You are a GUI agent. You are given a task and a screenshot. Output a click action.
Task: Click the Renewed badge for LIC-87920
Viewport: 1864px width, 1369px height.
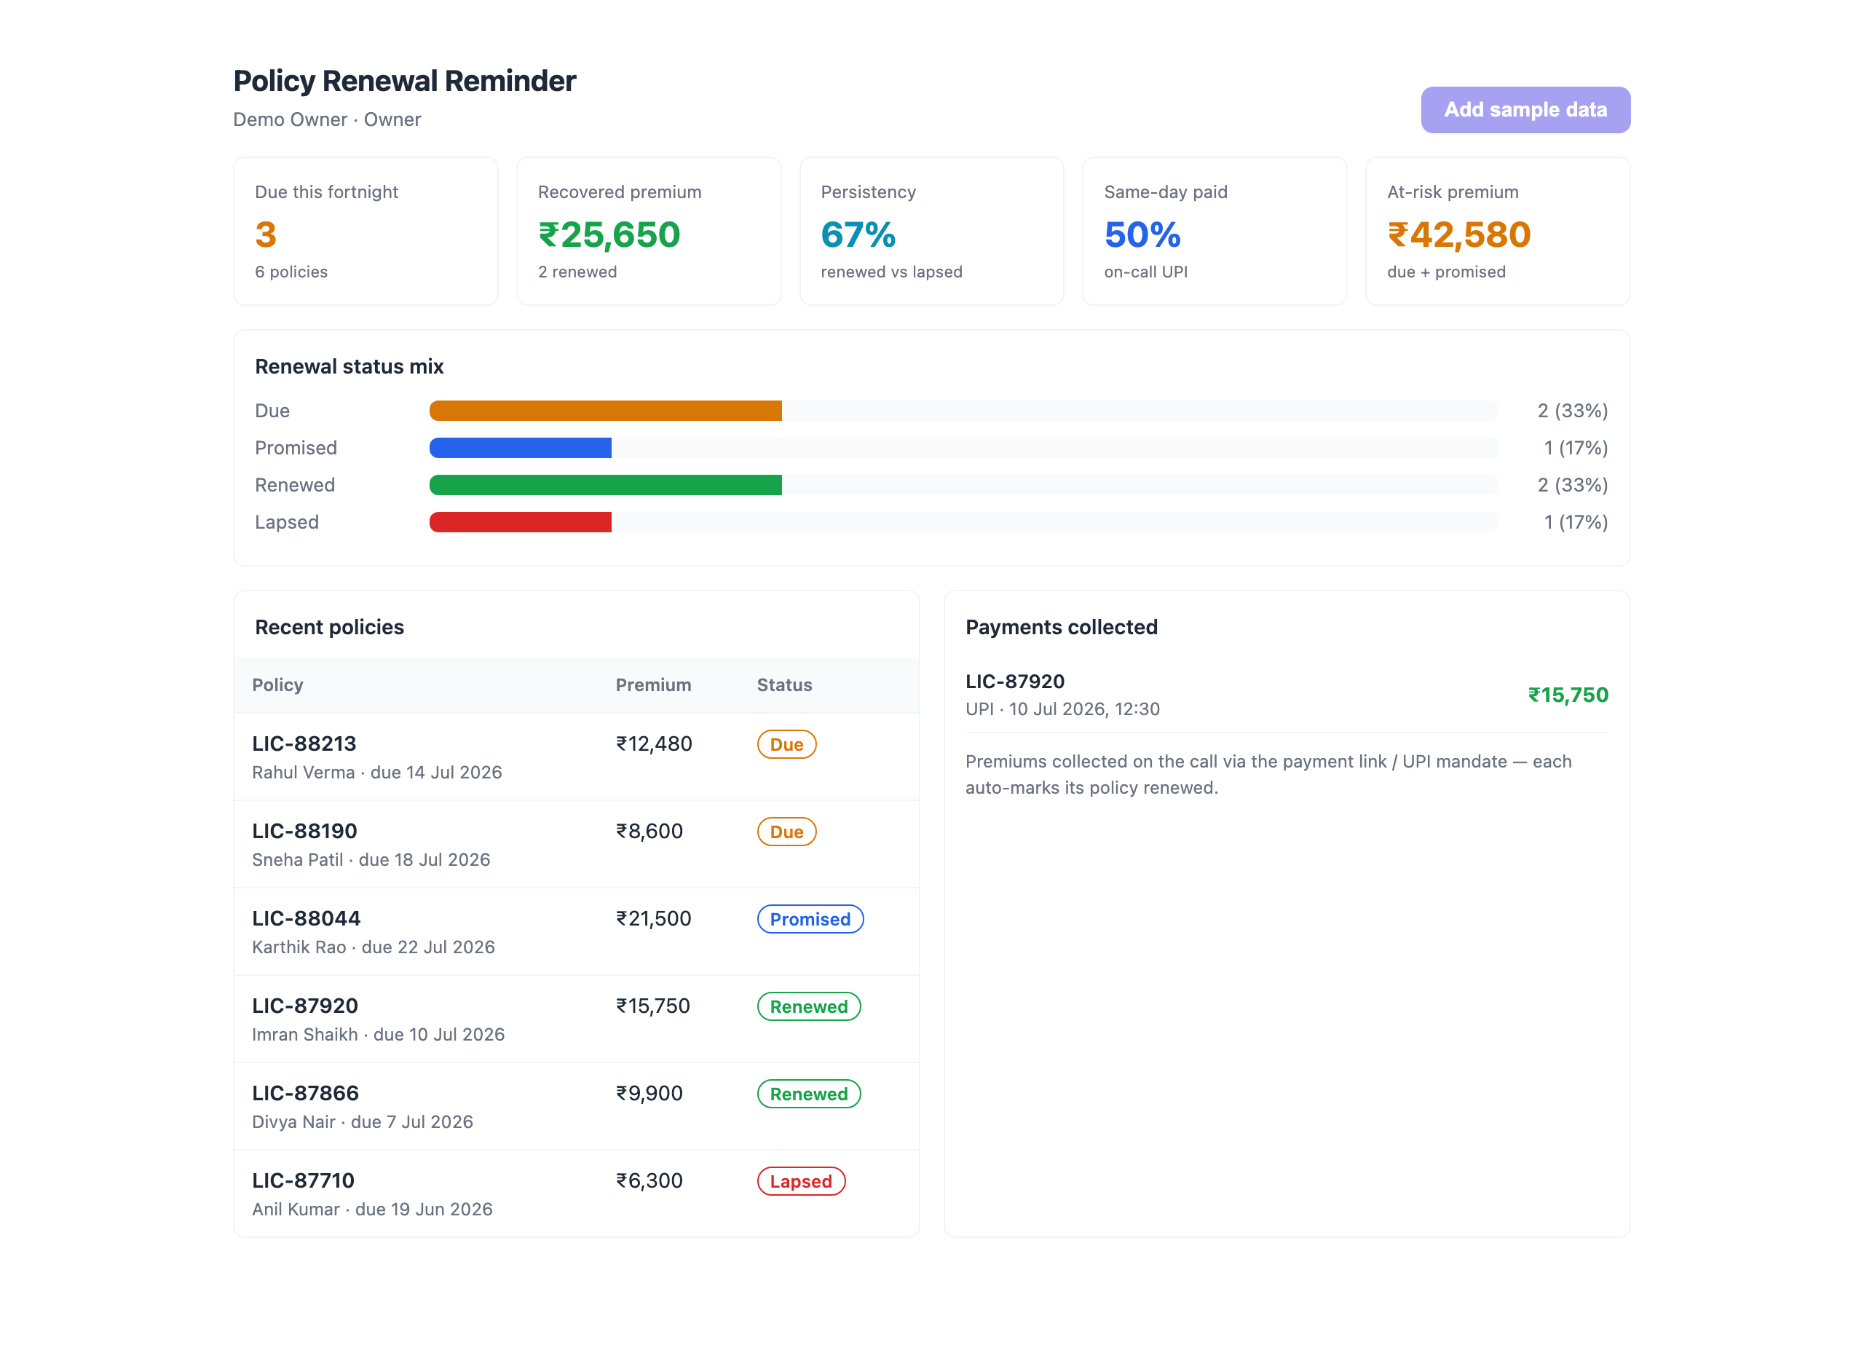pyautogui.click(x=808, y=1006)
